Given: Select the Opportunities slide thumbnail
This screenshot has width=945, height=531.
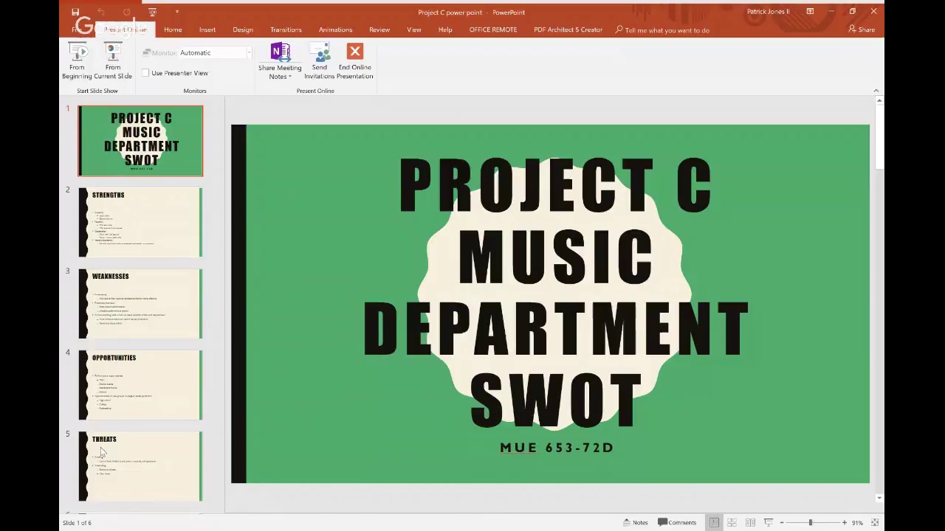Looking at the screenshot, I should pos(140,385).
